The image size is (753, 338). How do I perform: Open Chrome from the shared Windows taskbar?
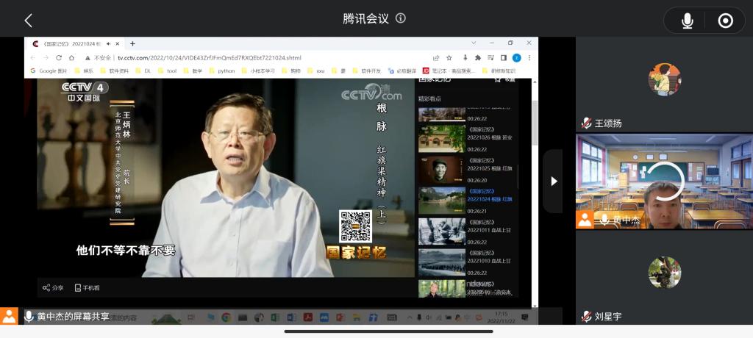[226, 317]
